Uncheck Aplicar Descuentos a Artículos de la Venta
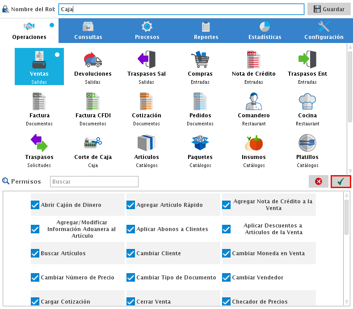353x309 pixels. (x=227, y=229)
